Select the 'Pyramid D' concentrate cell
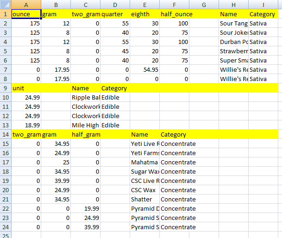282x238 pixels. [x=145, y=208]
